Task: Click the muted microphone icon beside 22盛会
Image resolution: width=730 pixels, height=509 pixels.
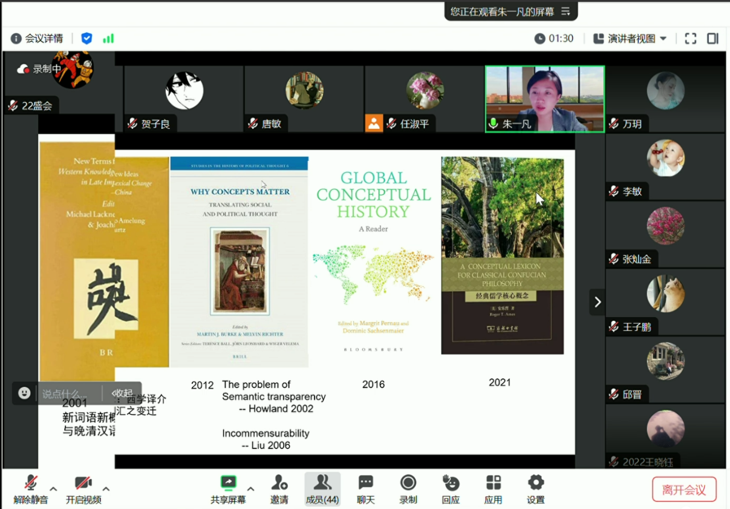Action: point(13,106)
